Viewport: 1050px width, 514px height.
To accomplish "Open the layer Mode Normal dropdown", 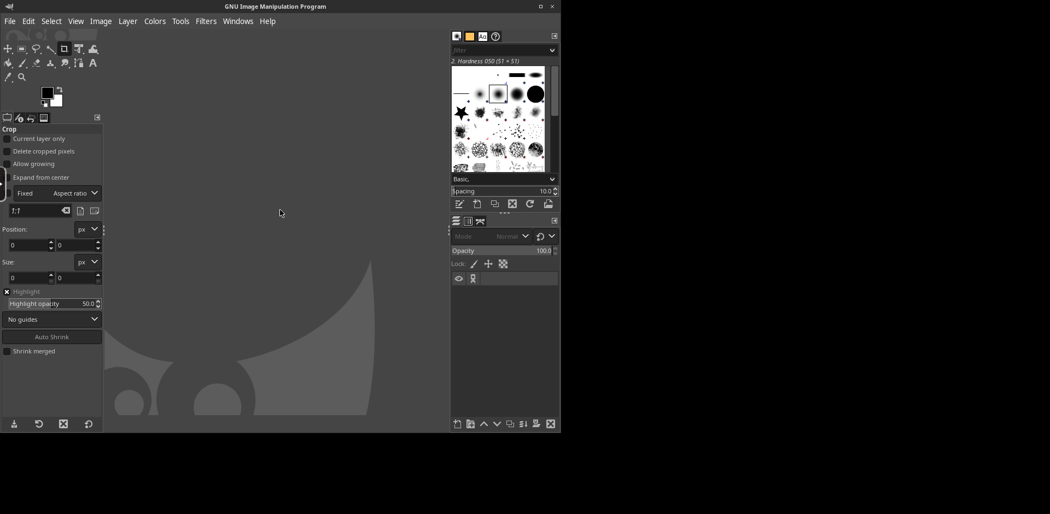I will click(491, 237).
